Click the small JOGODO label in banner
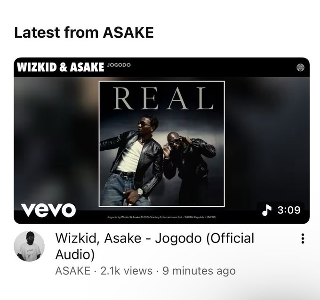The width and height of the screenshot is (320, 300). click(x=119, y=65)
